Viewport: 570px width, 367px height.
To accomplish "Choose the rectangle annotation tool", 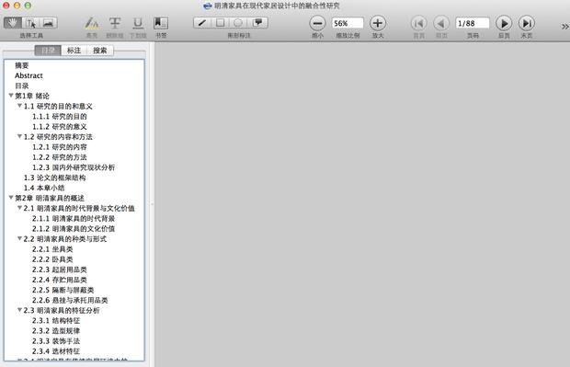I will pyautogui.click(x=221, y=23).
